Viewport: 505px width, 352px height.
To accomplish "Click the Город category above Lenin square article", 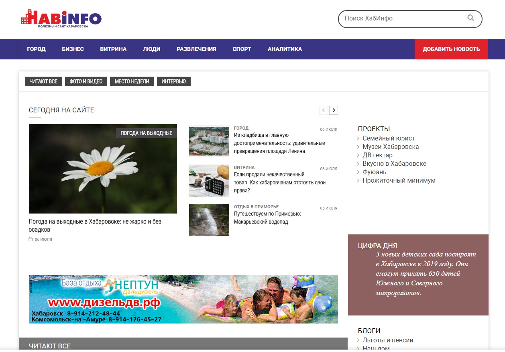I will pyautogui.click(x=241, y=128).
